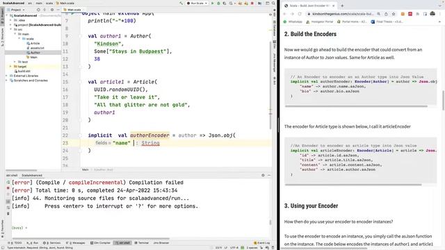Click the rerun icon in sbt shell
This screenshot has height=250, width=445.
click(8, 182)
